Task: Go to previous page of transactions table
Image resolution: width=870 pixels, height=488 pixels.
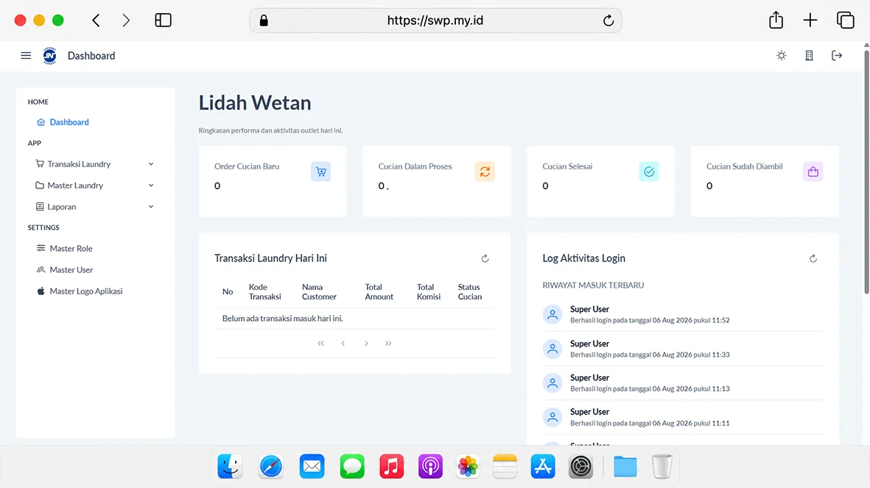Action: point(343,343)
